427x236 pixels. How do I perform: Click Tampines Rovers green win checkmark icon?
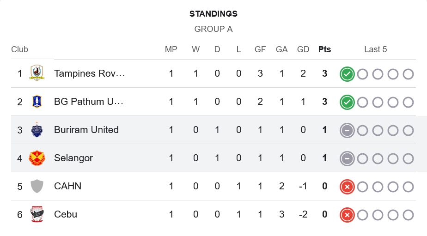[x=347, y=74]
